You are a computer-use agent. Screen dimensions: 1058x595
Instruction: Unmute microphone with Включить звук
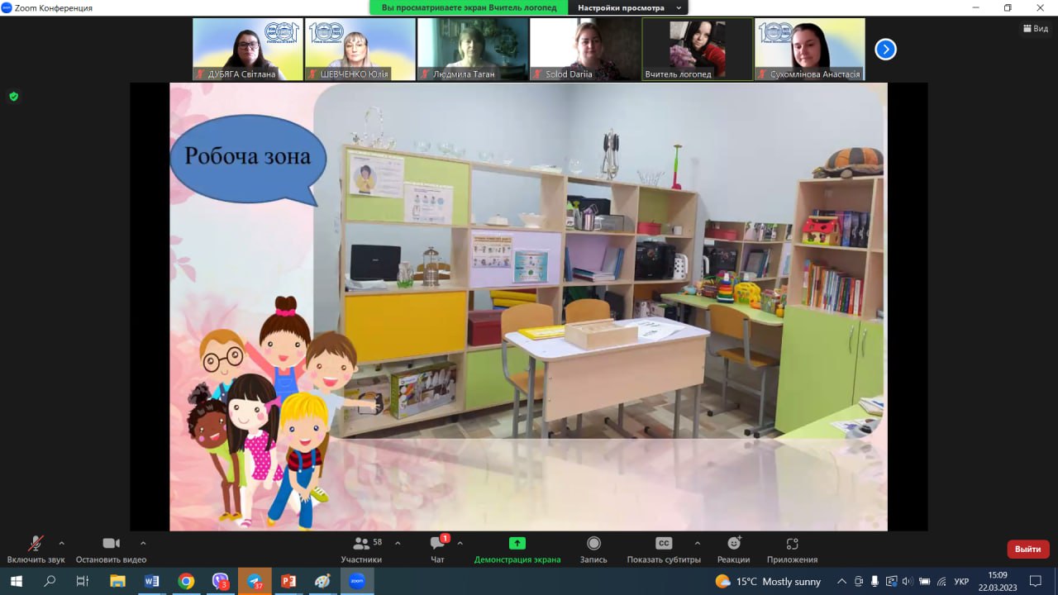36,549
